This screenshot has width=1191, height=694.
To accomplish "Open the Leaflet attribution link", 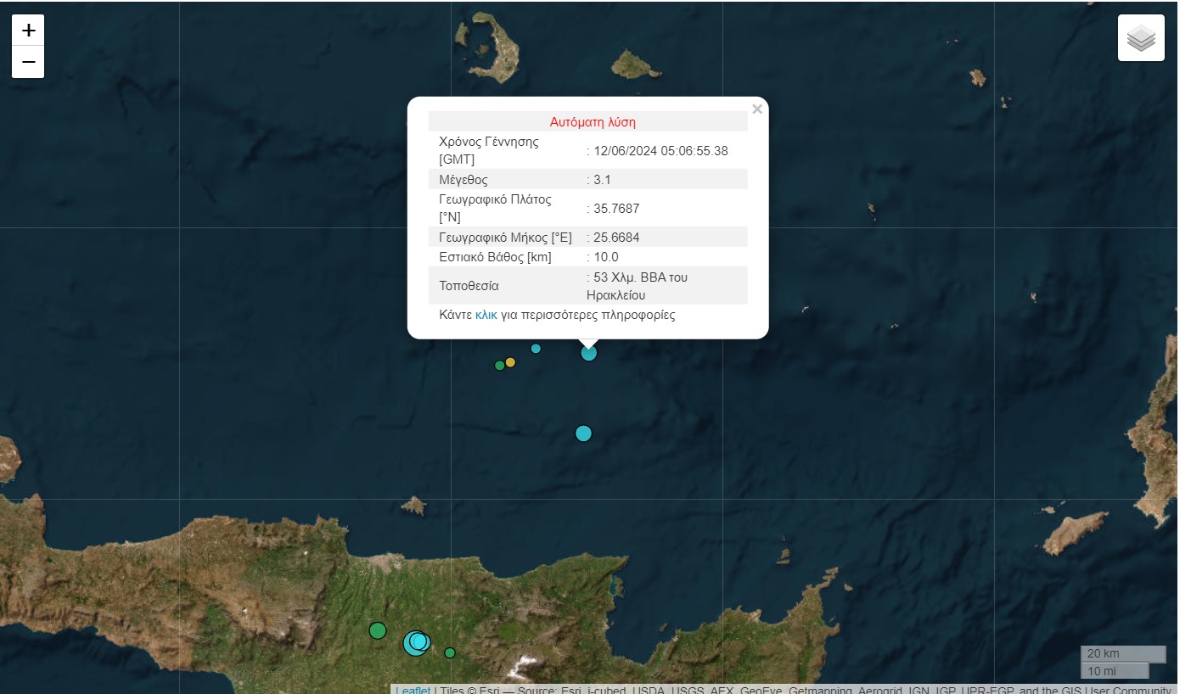I will [413, 691].
